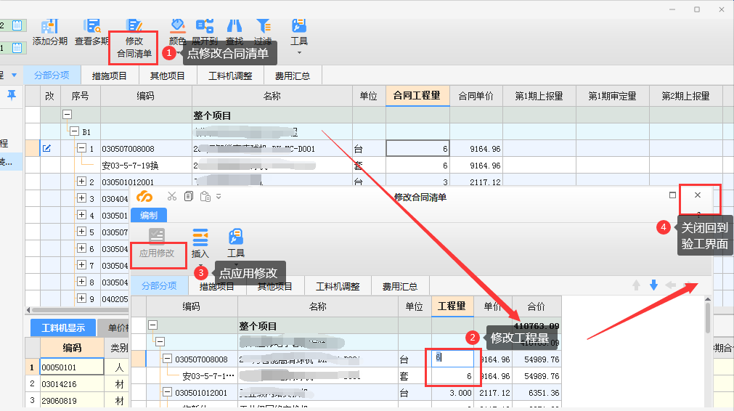Select the 编制 ribbon tab in dialog
This screenshot has width=734, height=411.
coord(148,216)
